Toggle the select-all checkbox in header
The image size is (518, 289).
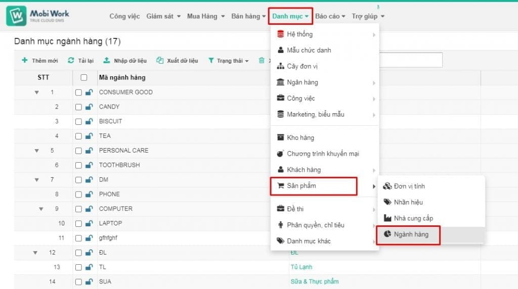84,78
